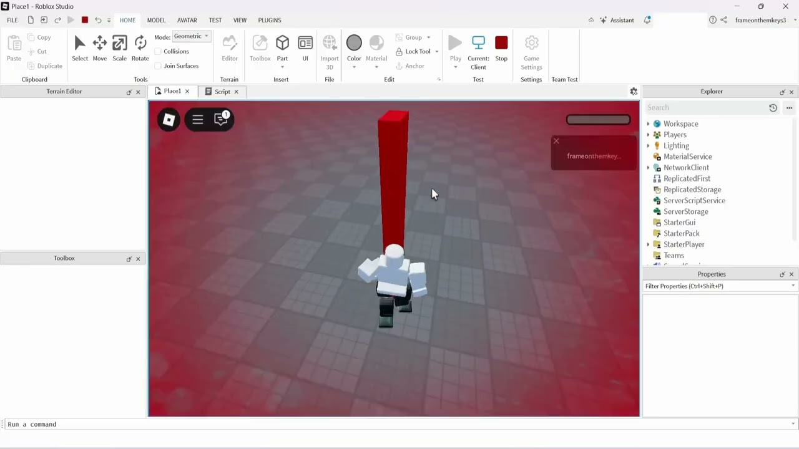Screen dimensions: 799x449
Task: Open Explorer more options ellipsis
Action: [789, 108]
